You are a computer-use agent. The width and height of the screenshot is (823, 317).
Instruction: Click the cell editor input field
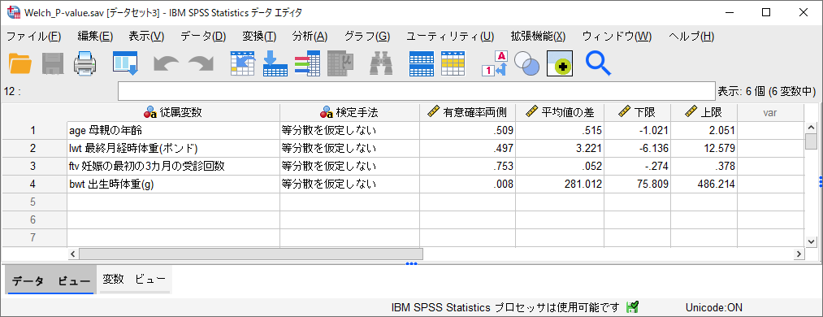[x=417, y=91]
